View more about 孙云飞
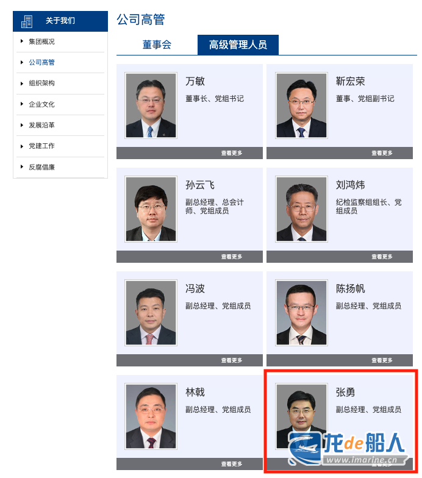 pyautogui.click(x=232, y=257)
